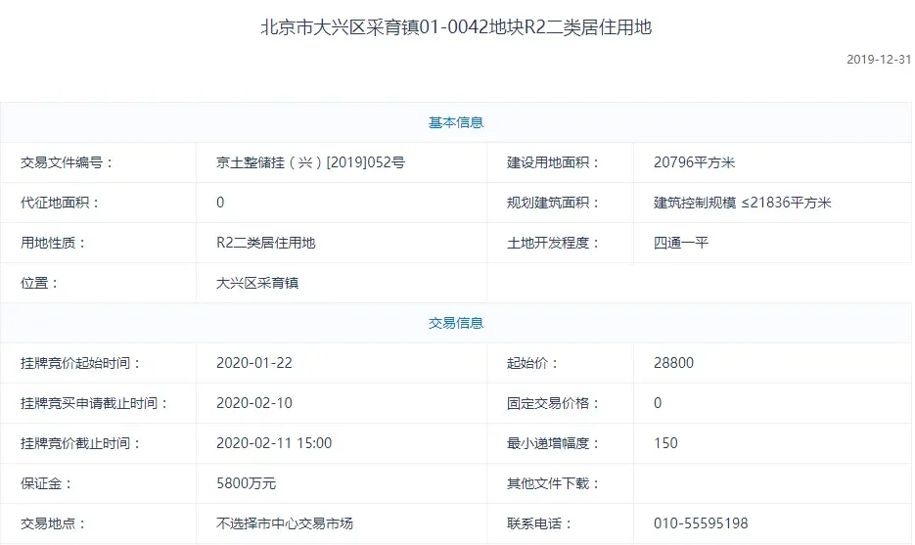The image size is (915, 545).
Task: Click the document number 京土整储挂(兴)[2019]052号
Action: pos(310,162)
